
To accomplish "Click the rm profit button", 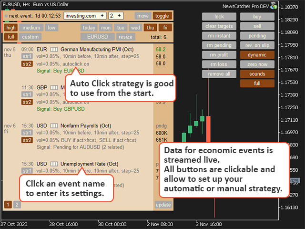I will coord(219,55).
